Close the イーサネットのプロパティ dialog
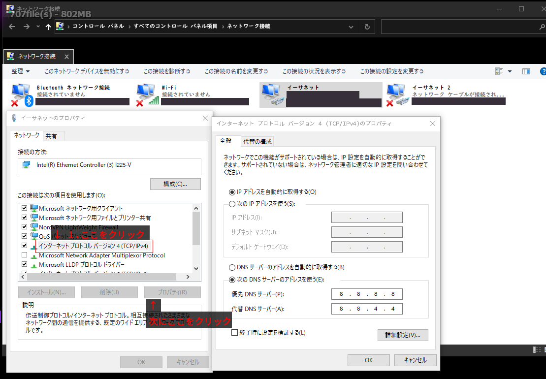 click(x=205, y=118)
